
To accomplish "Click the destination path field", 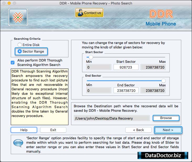I will (112, 118).
